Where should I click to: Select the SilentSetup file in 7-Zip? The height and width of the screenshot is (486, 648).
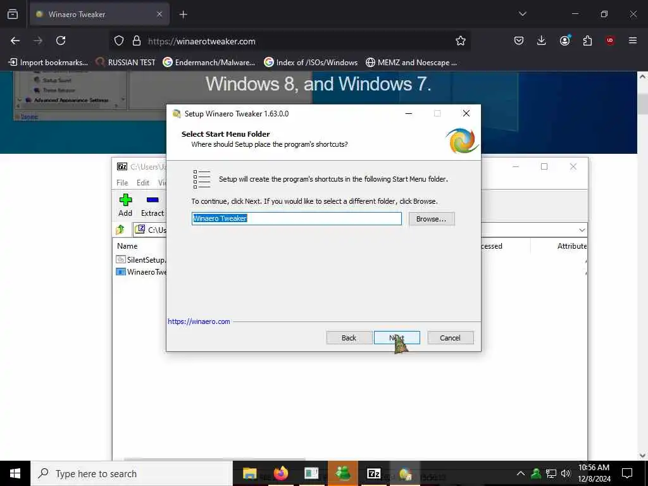141,259
